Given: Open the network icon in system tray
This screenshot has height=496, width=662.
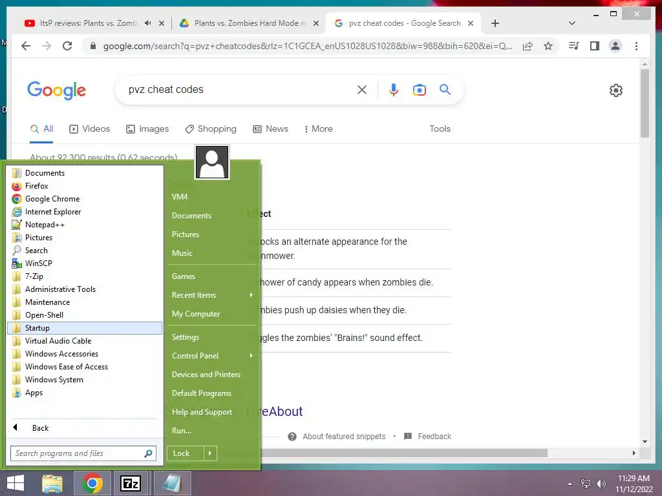Looking at the screenshot, I should tap(586, 484).
